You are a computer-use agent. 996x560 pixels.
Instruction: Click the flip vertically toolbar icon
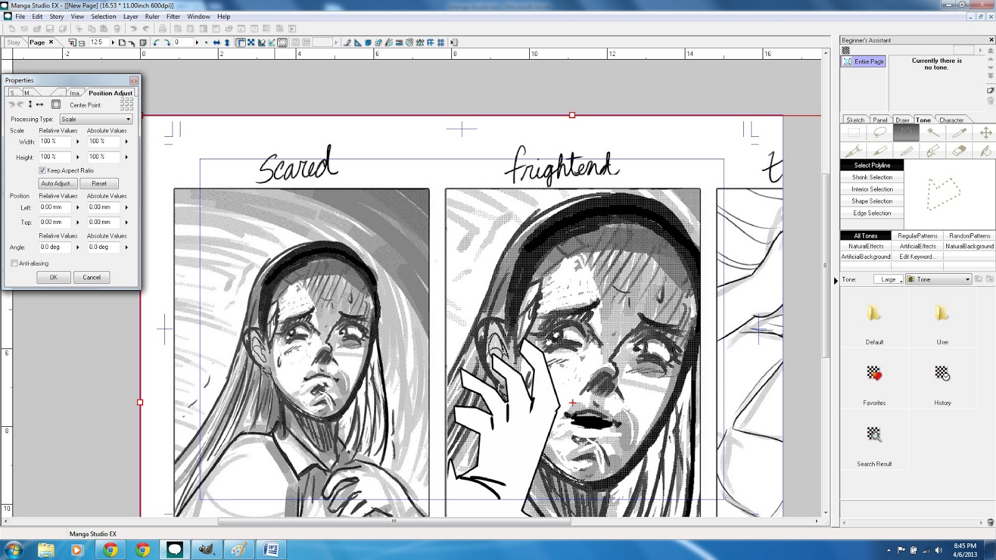coord(227,42)
